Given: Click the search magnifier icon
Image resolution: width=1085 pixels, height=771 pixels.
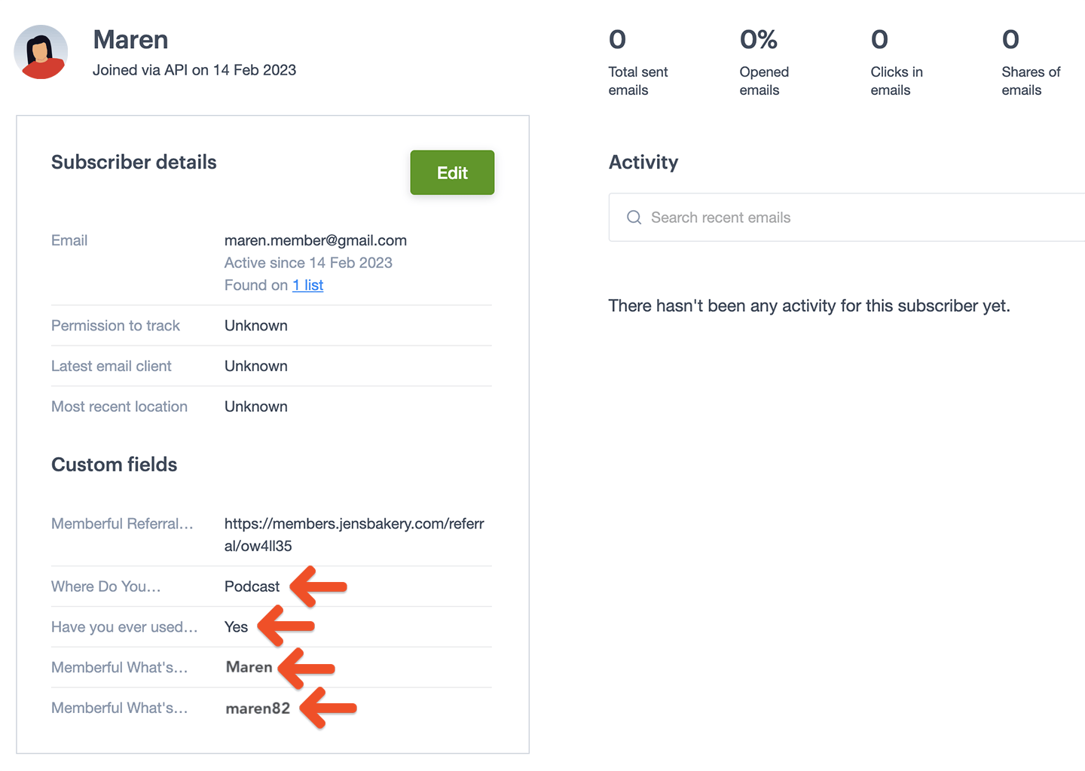Looking at the screenshot, I should pyautogui.click(x=634, y=218).
